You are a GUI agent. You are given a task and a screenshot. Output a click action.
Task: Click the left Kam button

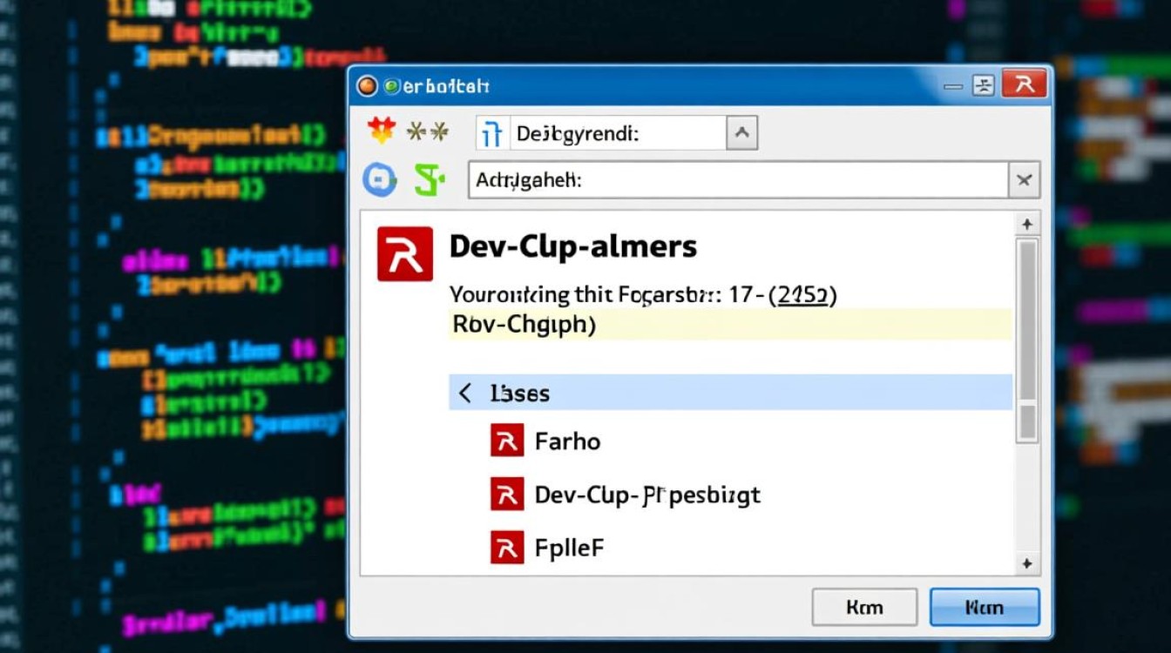coord(864,607)
